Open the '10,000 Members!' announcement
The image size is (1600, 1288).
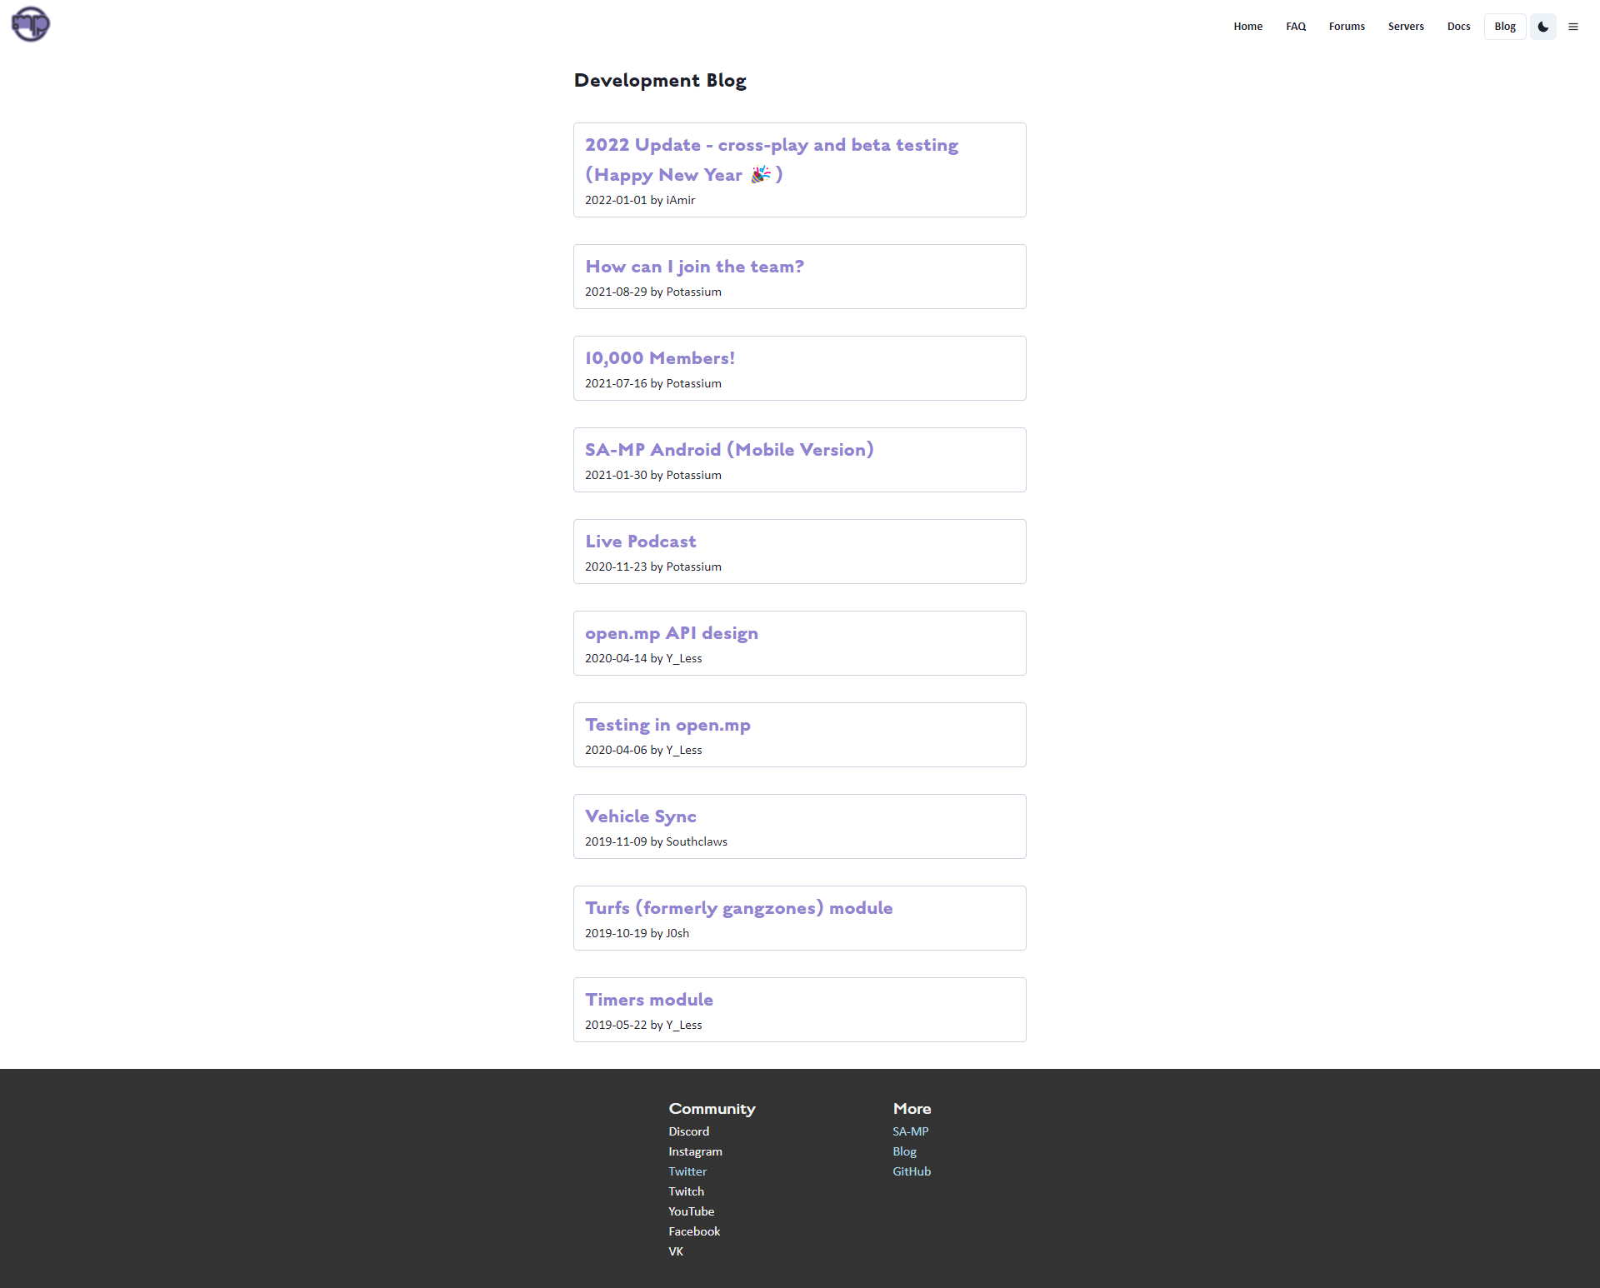[x=659, y=358]
